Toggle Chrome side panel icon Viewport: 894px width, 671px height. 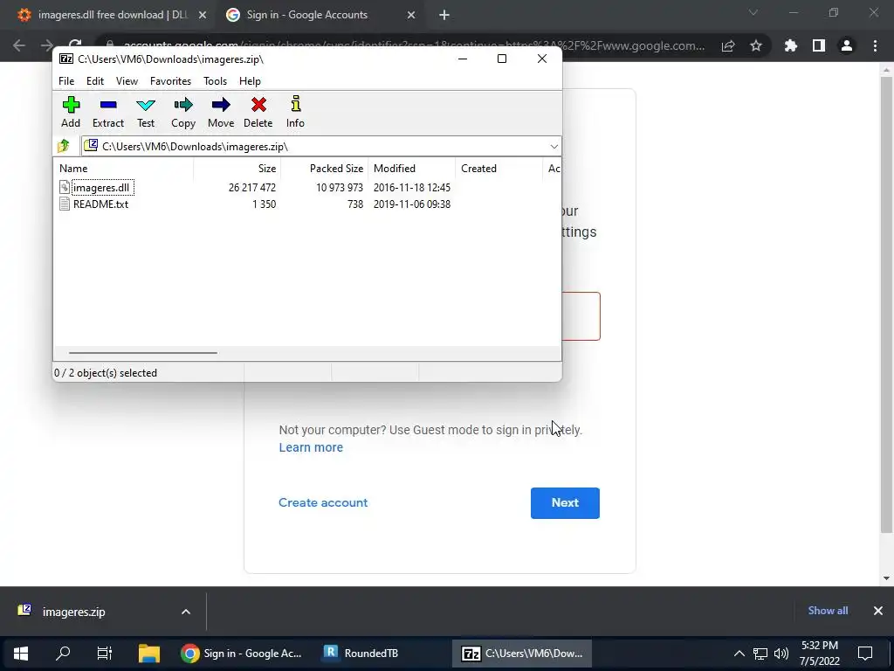pyautogui.click(x=819, y=45)
